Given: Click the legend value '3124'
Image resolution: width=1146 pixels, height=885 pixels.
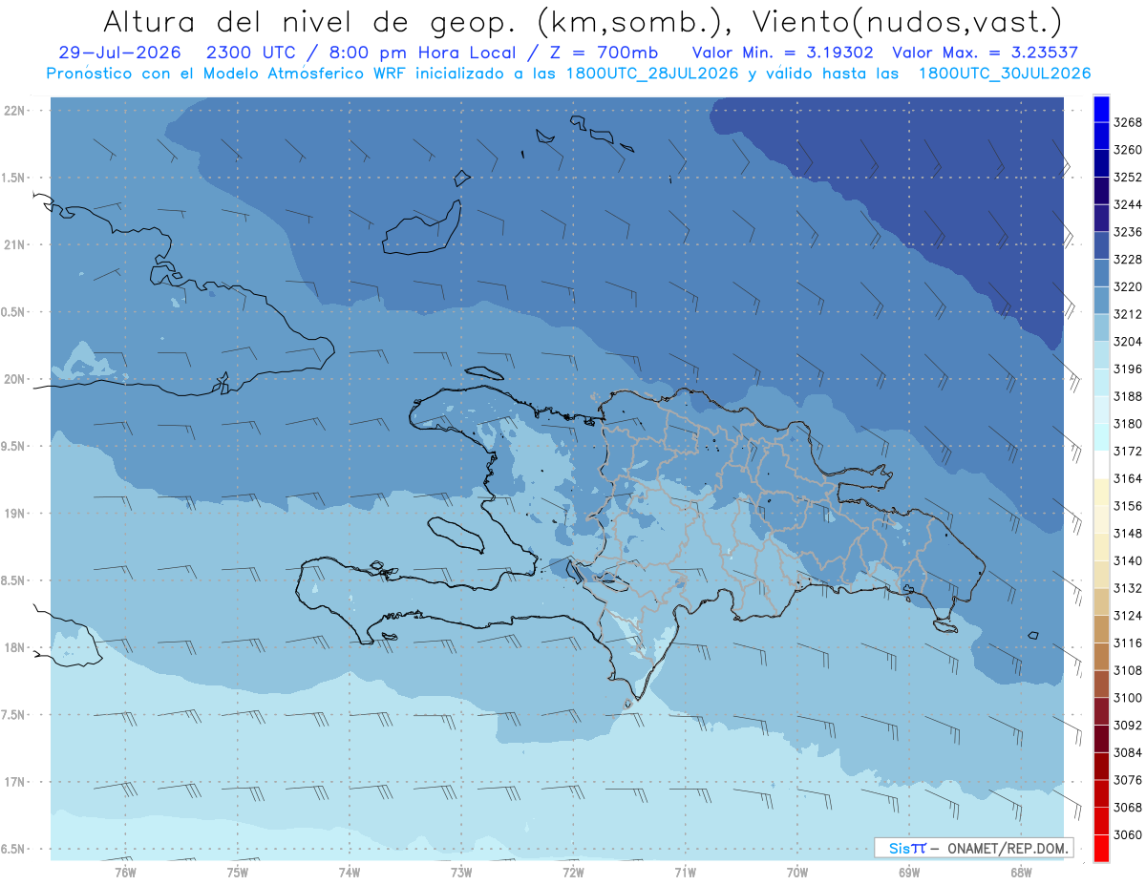Looking at the screenshot, I should pos(1127,616).
